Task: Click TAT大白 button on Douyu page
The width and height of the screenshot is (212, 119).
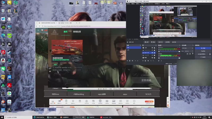Action: click(x=148, y=94)
